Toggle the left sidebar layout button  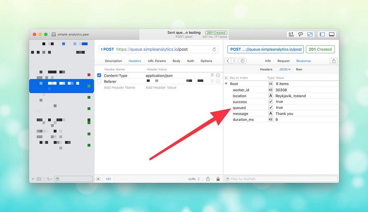pyautogui.click(x=322, y=35)
